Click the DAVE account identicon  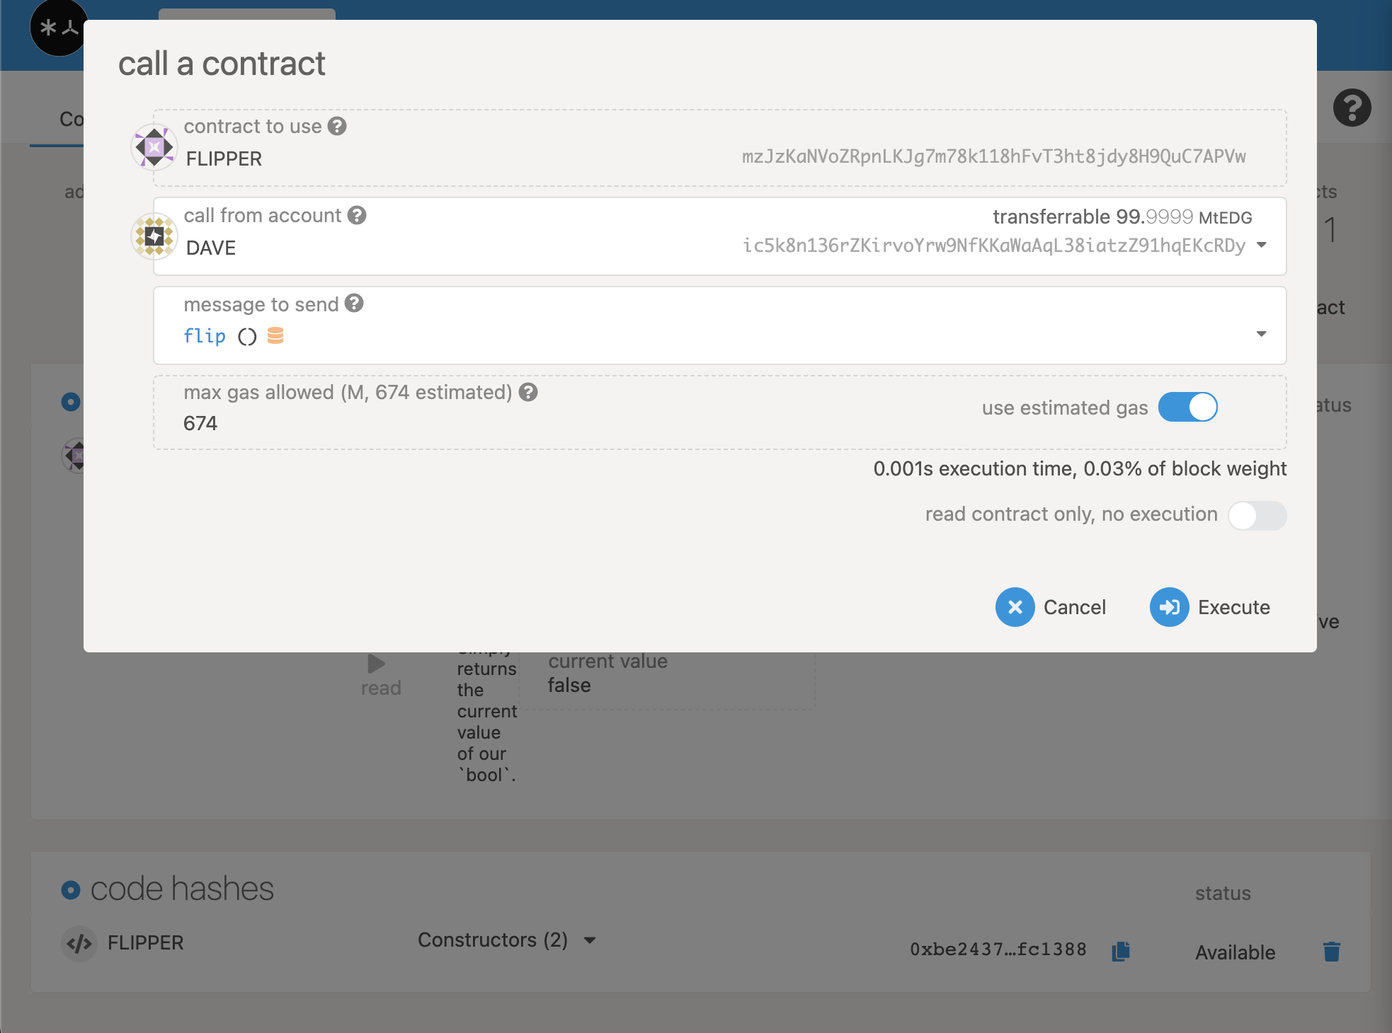click(154, 236)
